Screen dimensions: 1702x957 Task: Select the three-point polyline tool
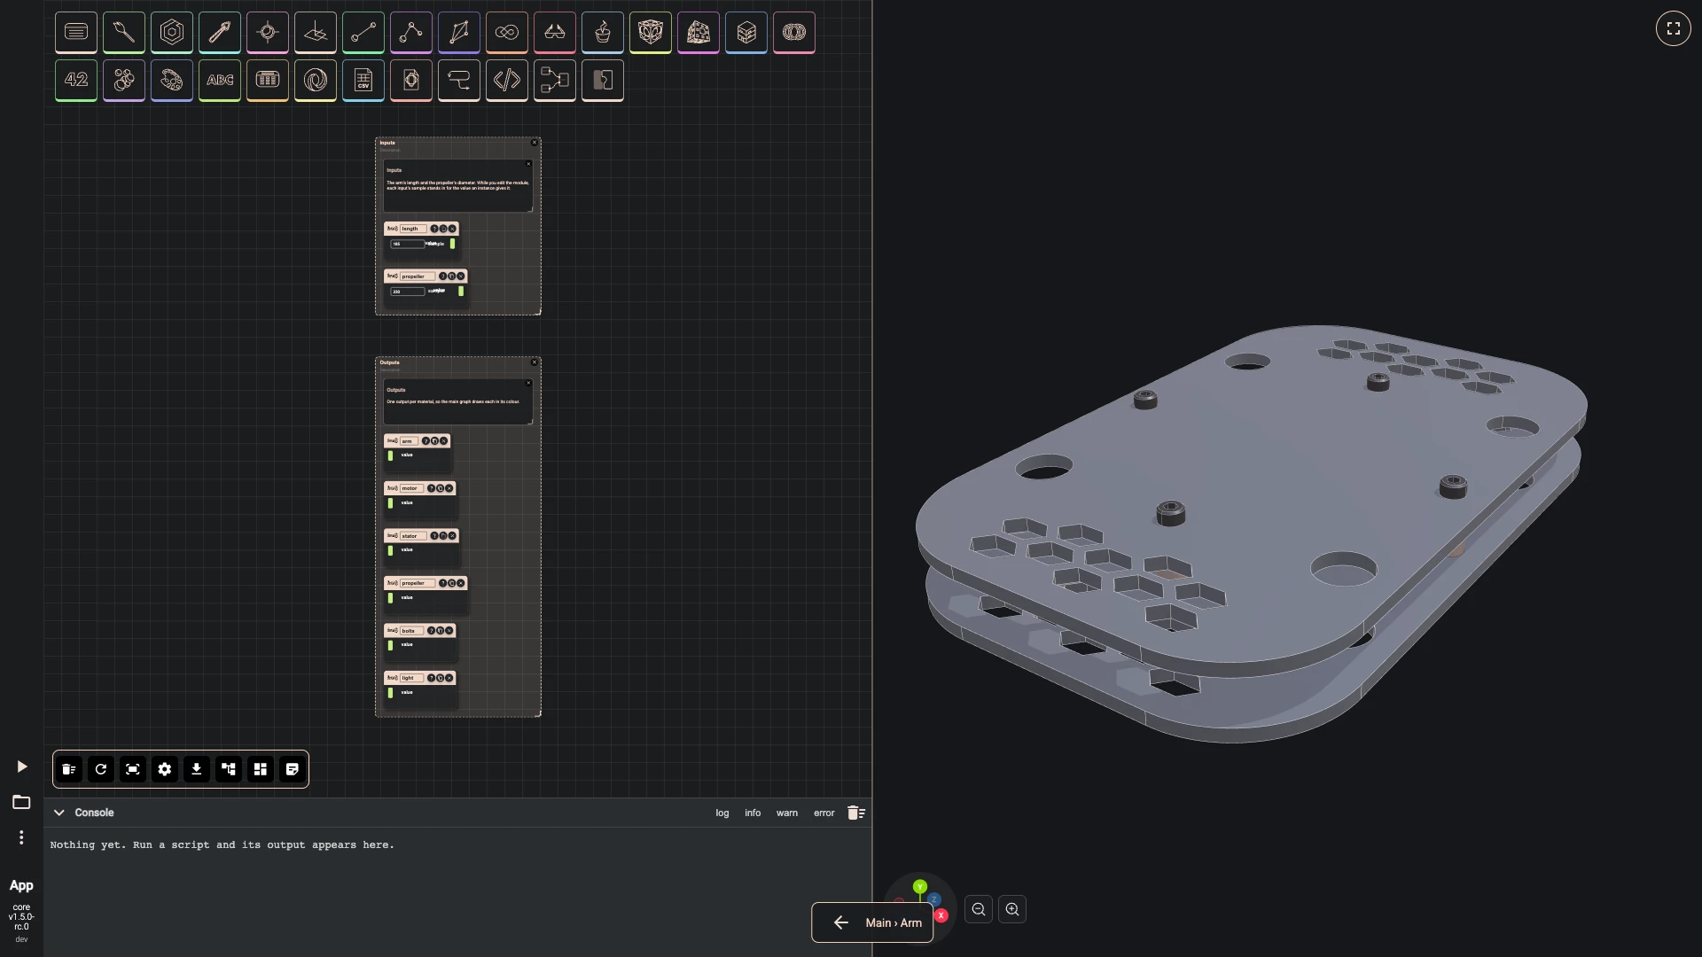click(x=411, y=33)
